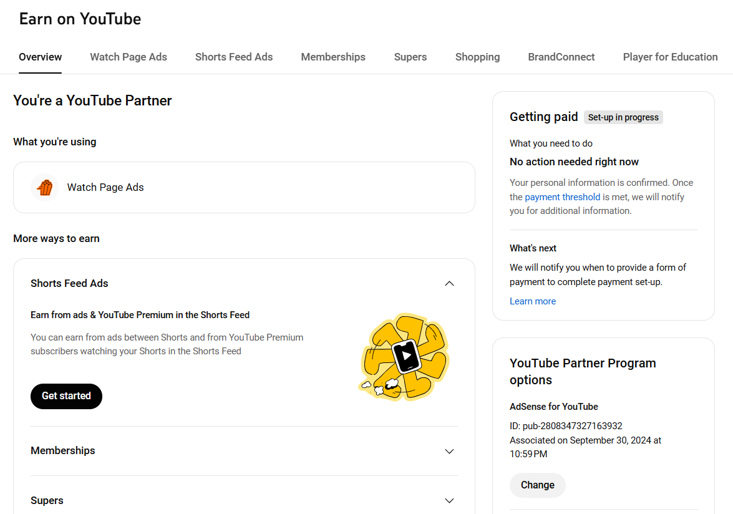This screenshot has width=733, height=514.
Task: Expand the Memberships section chevron
Action: [449, 452]
